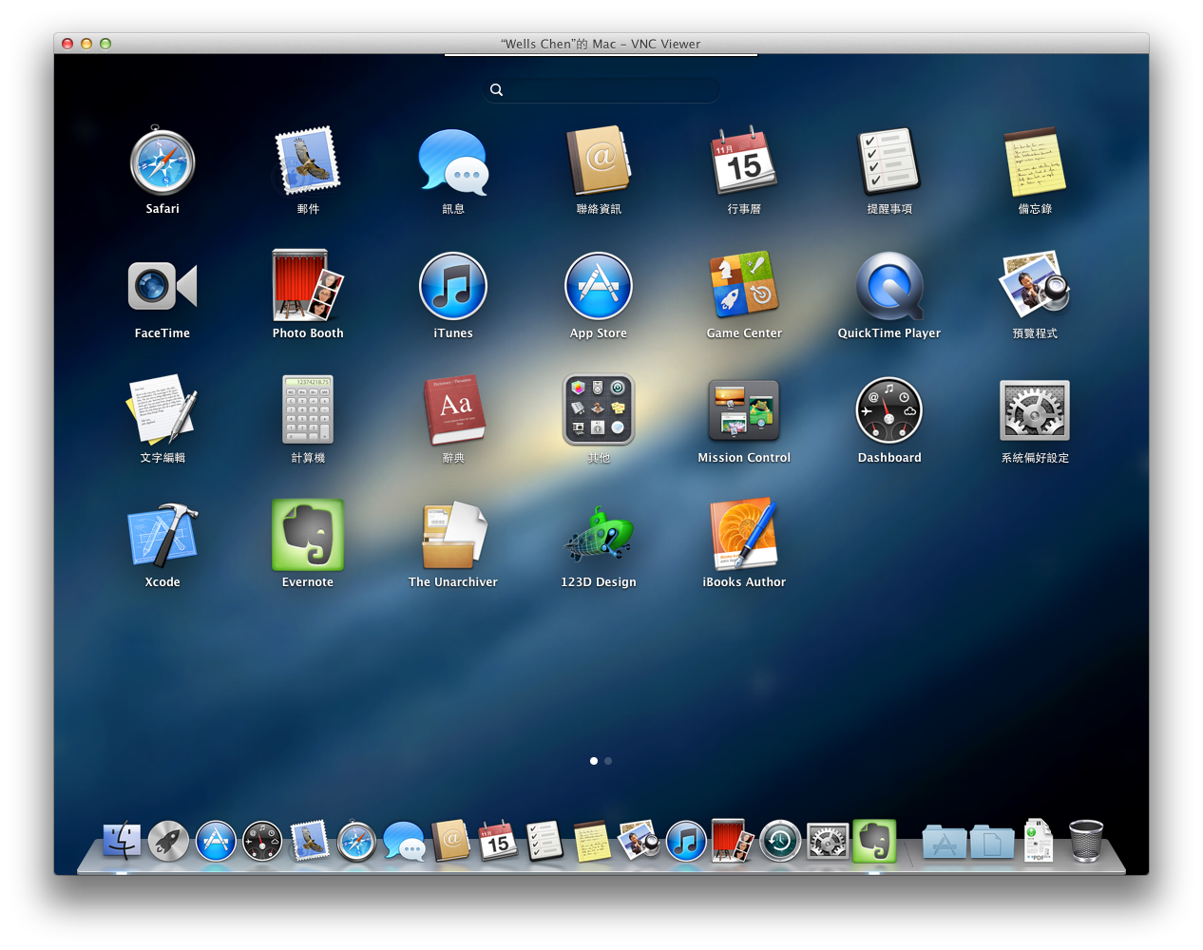Switch to the second Launchpad page dot
The width and height of the screenshot is (1203, 950).
(608, 761)
